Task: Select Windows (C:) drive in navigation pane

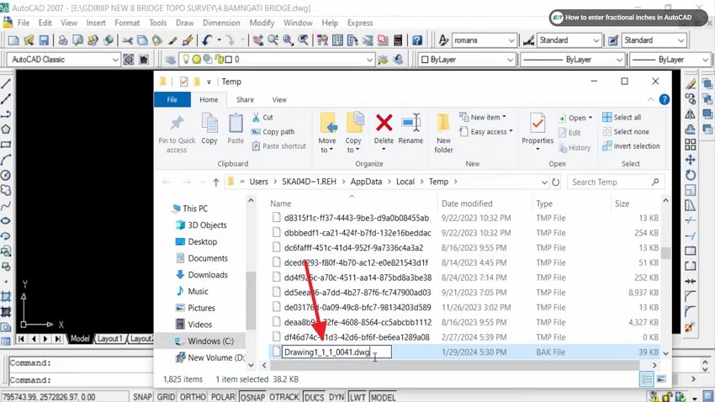Action: coord(210,341)
